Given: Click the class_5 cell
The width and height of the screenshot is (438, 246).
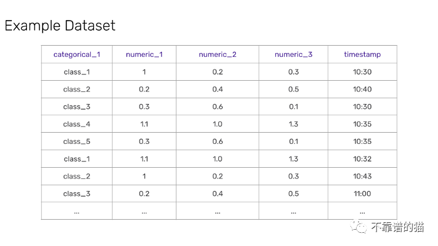Looking at the screenshot, I should 77,141.
